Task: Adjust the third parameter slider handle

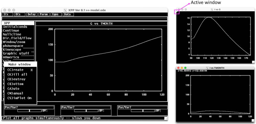Action: coord(143,111)
